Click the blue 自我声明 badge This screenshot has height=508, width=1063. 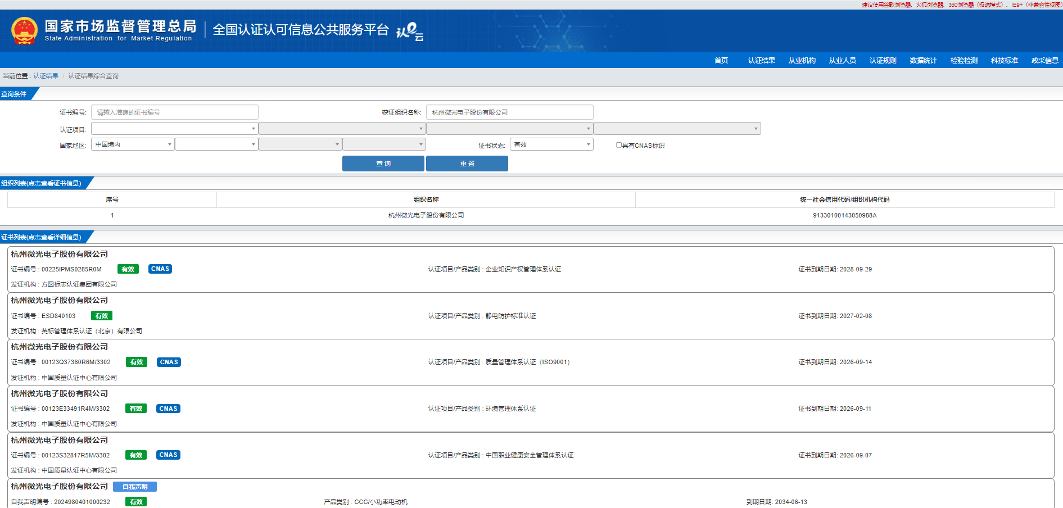pos(135,487)
